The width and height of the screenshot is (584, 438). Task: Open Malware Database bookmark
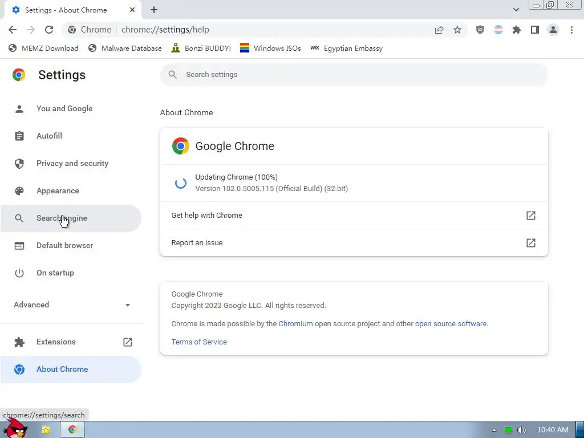click(125, 48)
